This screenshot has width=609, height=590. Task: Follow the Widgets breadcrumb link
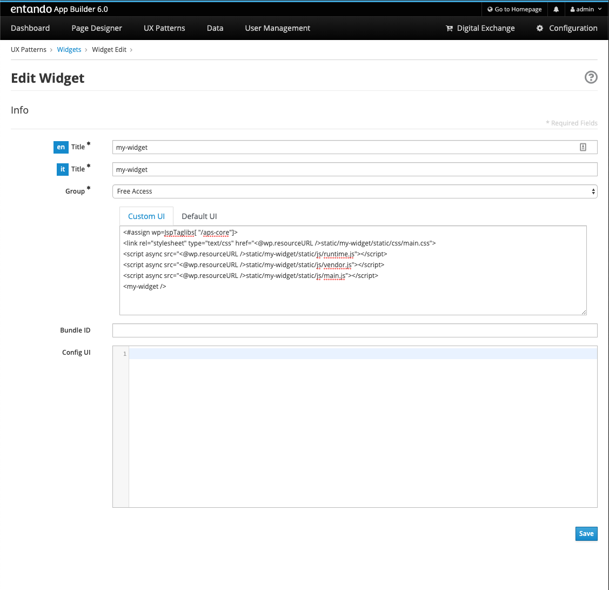tap(69, 50)
